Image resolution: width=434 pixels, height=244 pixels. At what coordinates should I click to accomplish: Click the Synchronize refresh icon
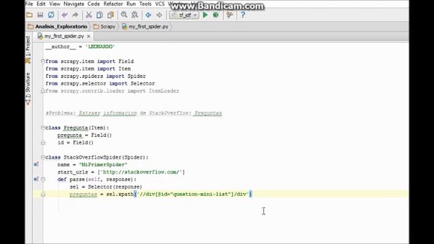51,15
